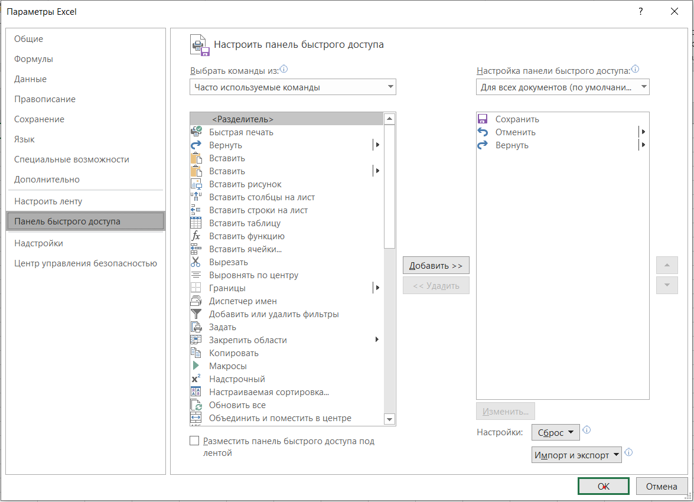Select the Макросы play icon

[x=196, y=366]
